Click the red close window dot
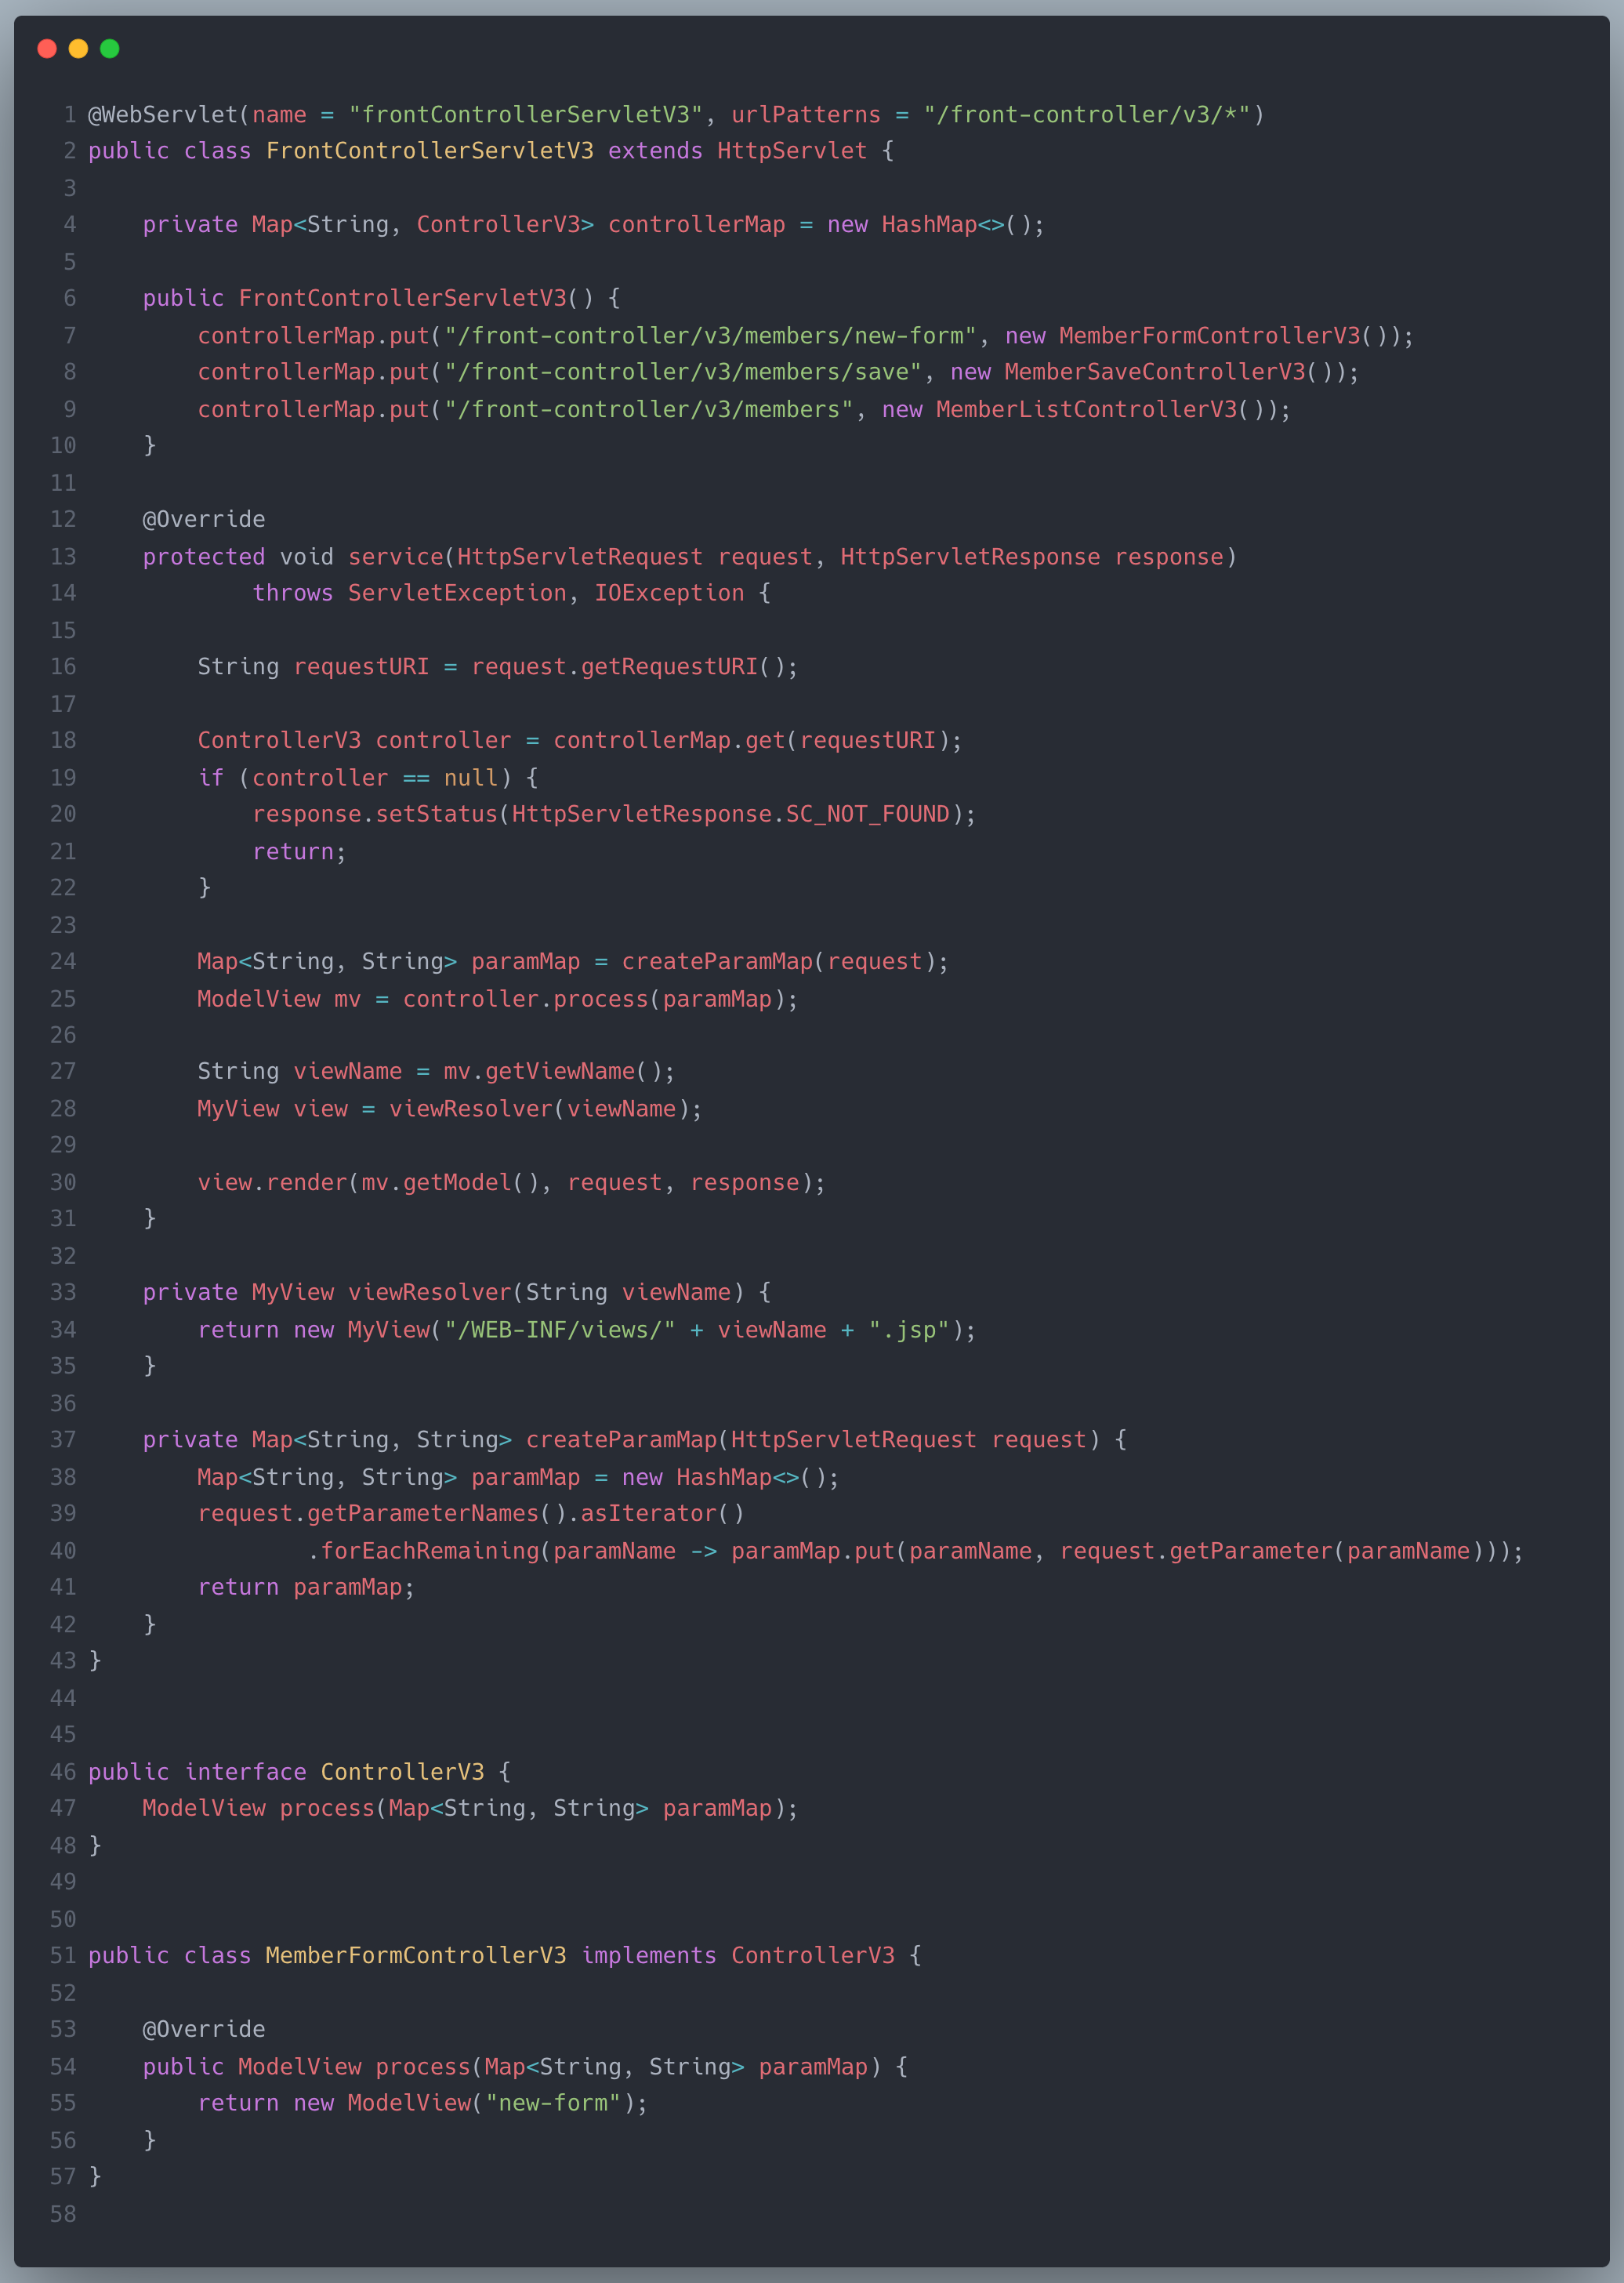Image resolution: width=1624 pixels, height=2283 pixels. [47, 48]
